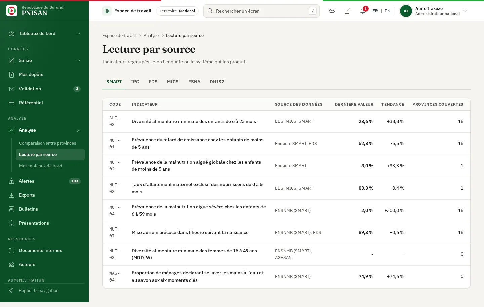Select row code NUT-04
The width and height of the screenshot is (484, 307).
pos(114,211)
